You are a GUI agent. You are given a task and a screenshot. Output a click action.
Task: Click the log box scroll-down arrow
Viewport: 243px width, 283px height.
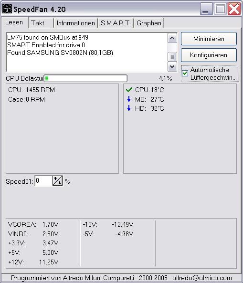click(x=172, y=67)
